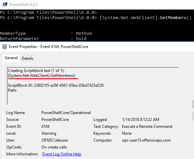Click the Keywords value None
Image resolution: width=194 pixels, height=159 pixels.
click(127, 133)
